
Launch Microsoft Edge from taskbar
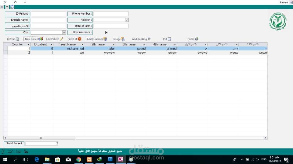(37, 159)
